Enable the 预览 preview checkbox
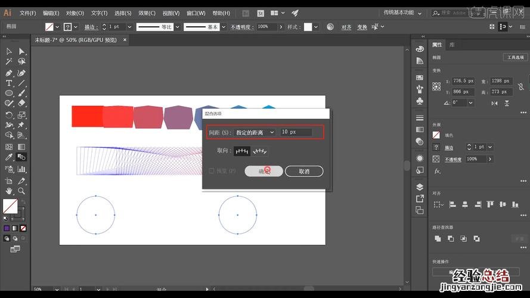 [x=212, y=171]
